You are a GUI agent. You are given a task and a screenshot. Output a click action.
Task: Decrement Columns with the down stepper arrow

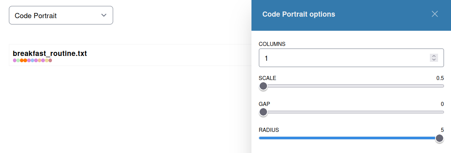(x=434, y=60)
